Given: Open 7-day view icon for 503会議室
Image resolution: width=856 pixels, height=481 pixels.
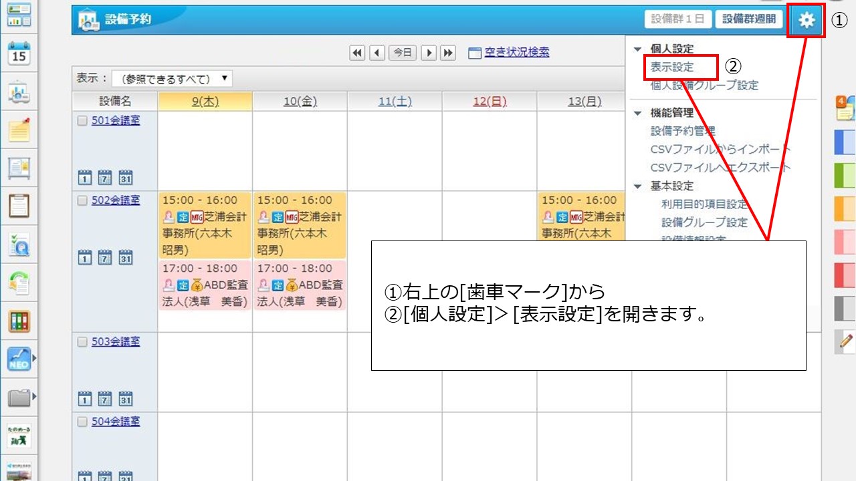Looking at the screenshot, I should [x=105, y=399].
